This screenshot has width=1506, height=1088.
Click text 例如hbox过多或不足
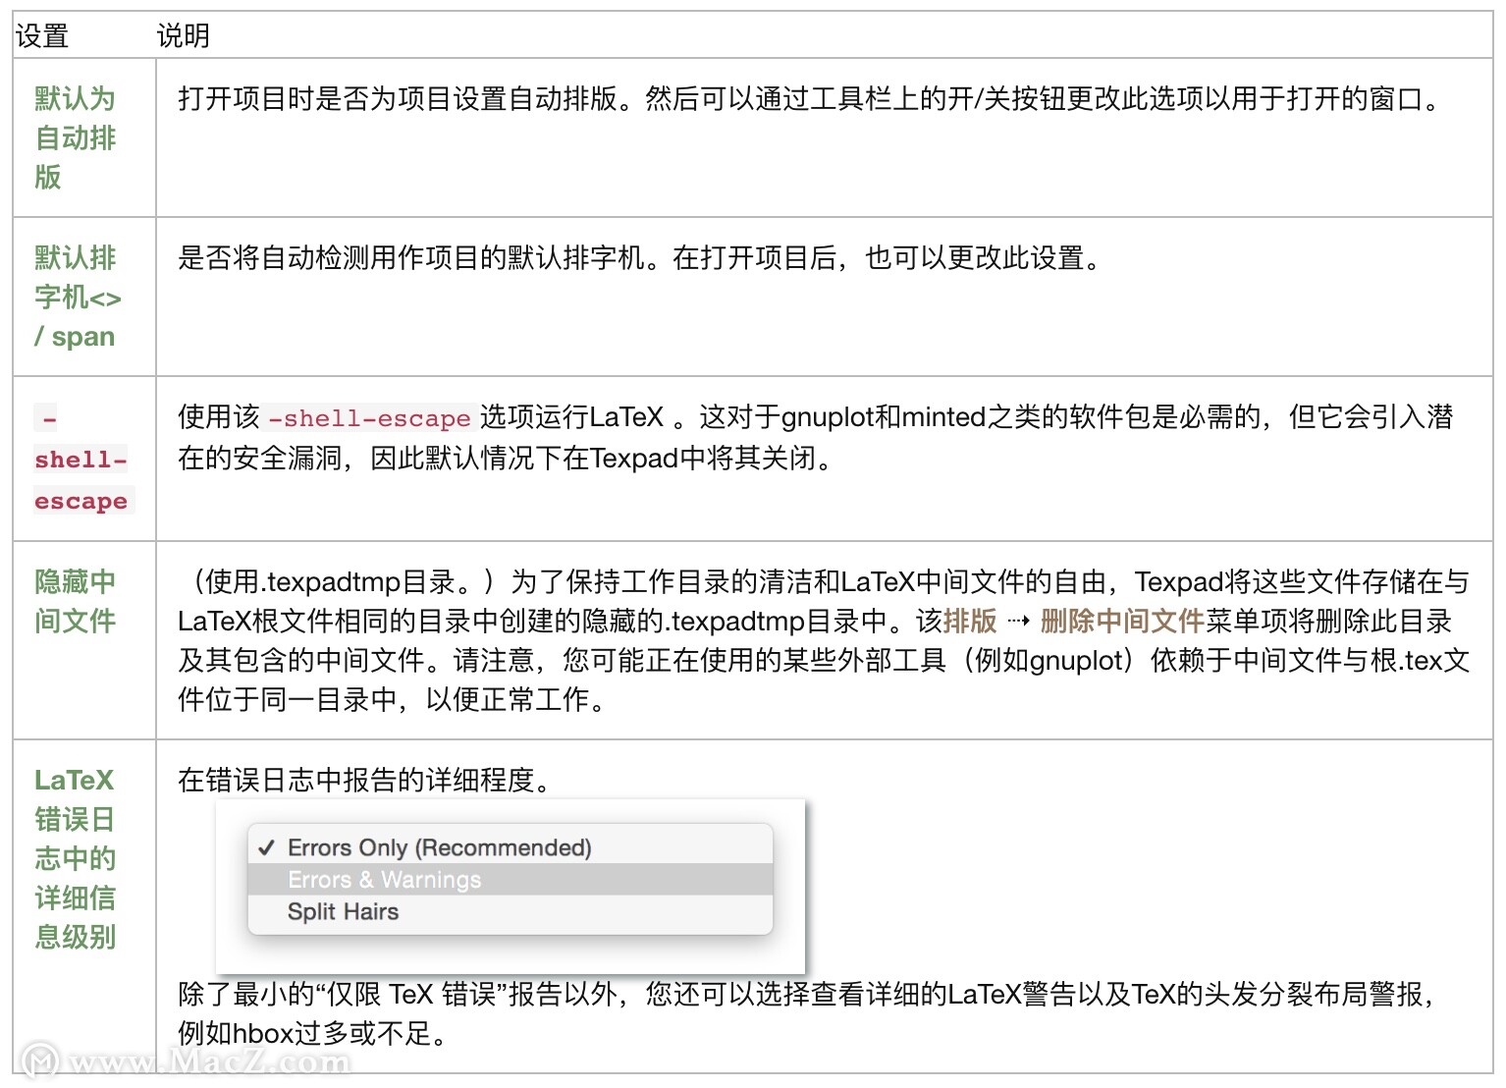point(311,1033)
